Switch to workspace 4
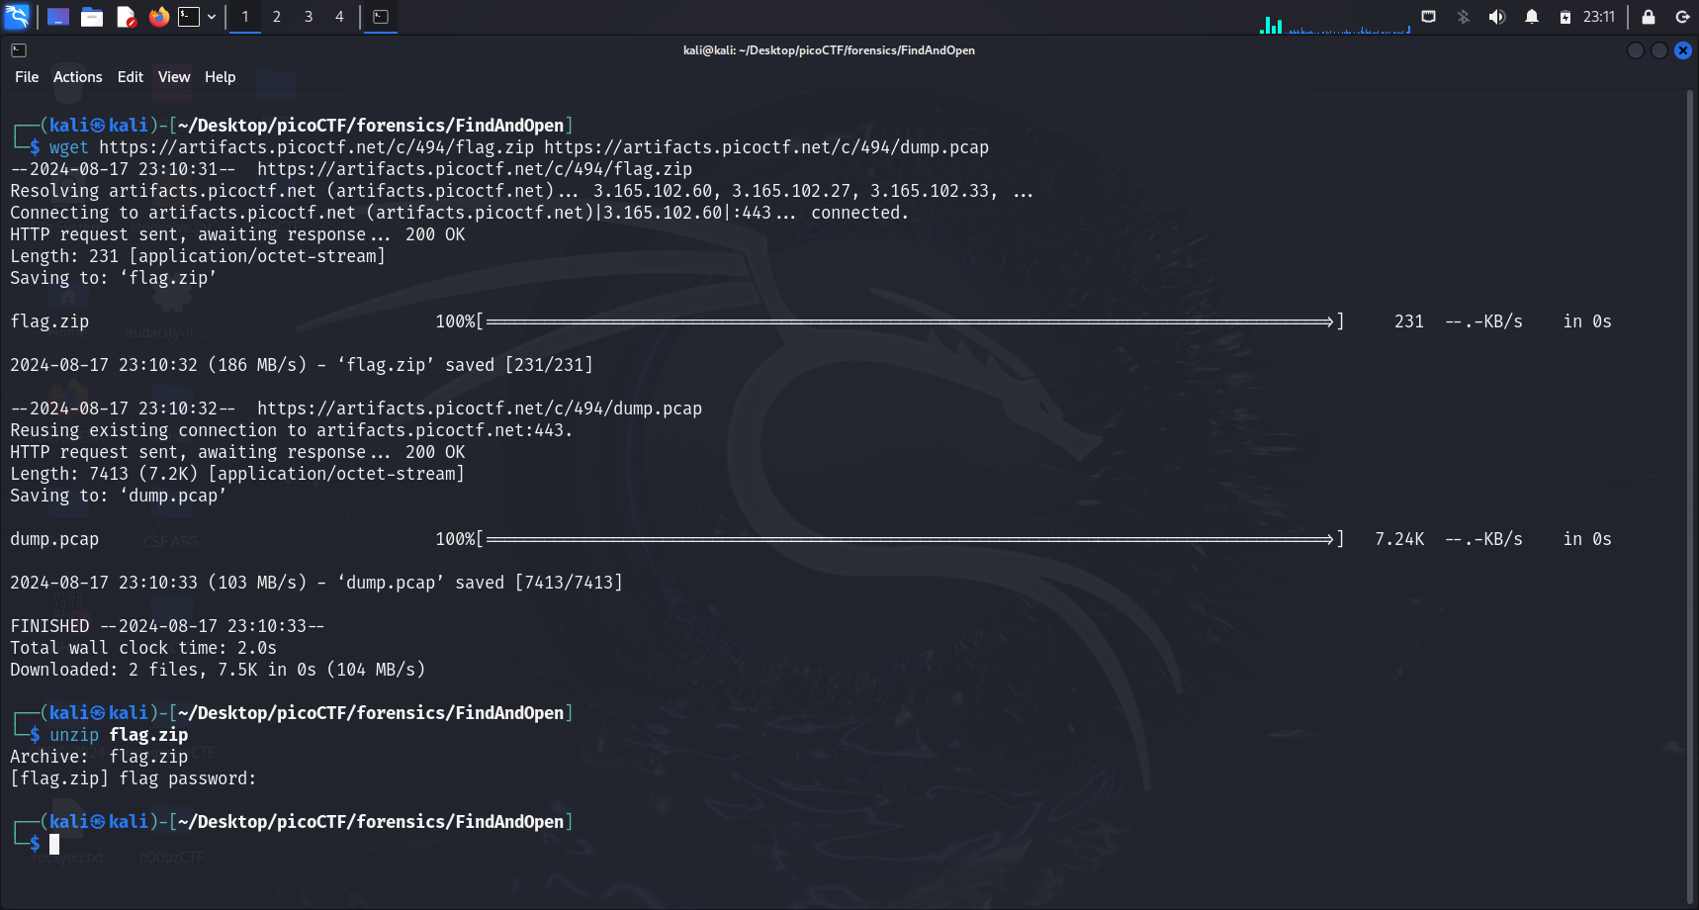 point(339,17)
